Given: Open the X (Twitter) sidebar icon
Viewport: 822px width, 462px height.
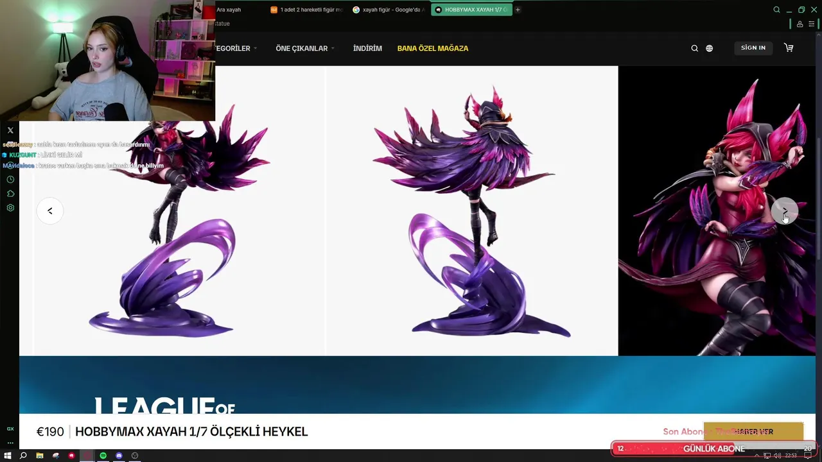Looking at the screenshot, I should point(10,130).
